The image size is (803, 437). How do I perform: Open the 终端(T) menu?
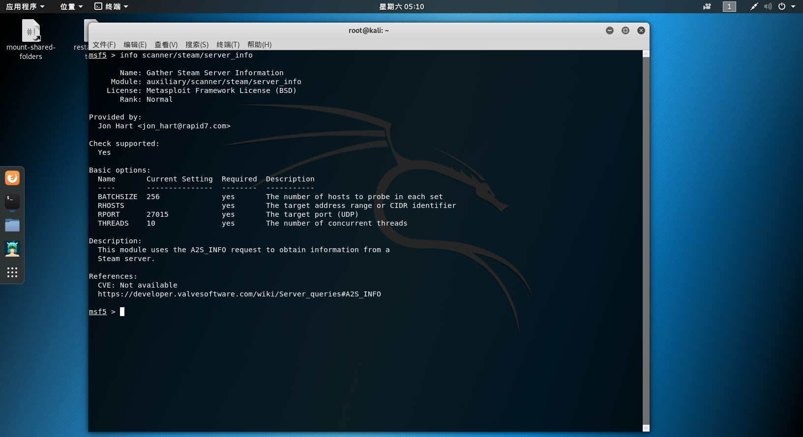tap(228, 44)
